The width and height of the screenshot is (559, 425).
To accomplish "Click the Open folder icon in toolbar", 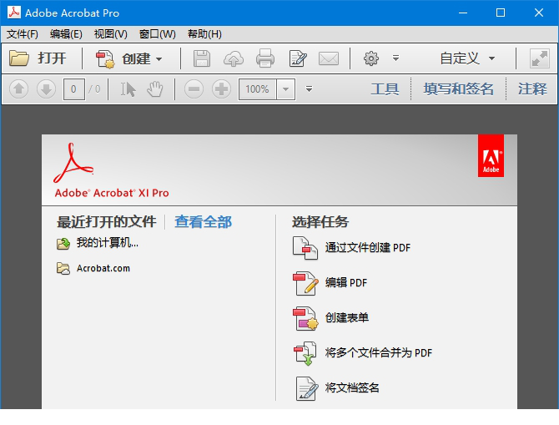I will (19, 58).
